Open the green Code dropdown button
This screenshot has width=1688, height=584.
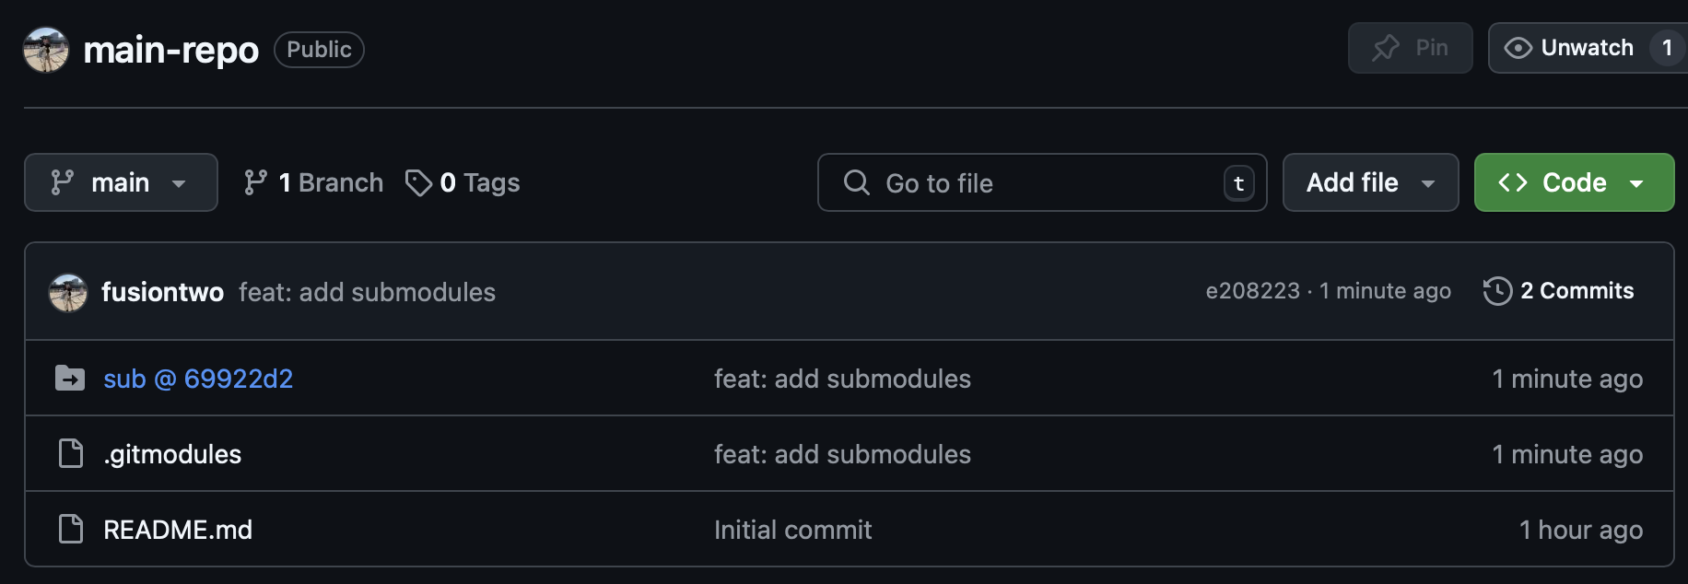(x=1574, y=182)
